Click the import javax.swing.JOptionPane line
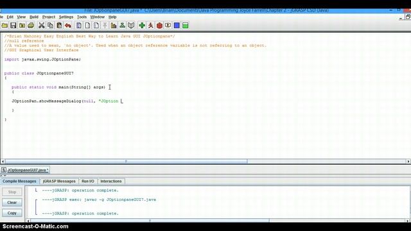 point(42,60)
